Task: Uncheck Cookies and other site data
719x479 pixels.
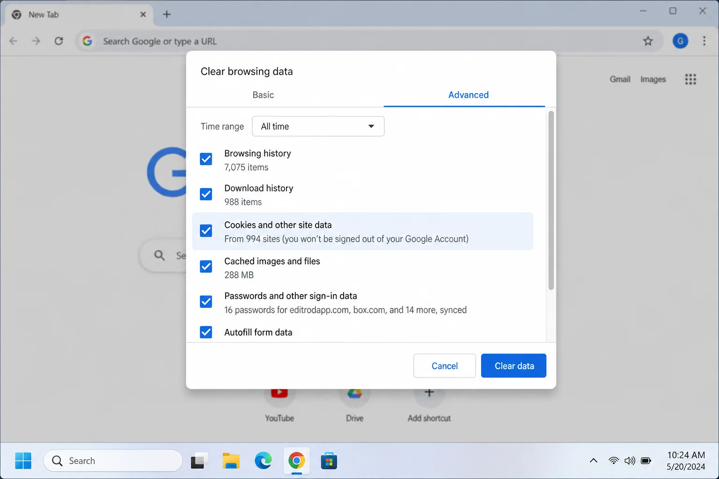Action: click(x=206, y=231)
